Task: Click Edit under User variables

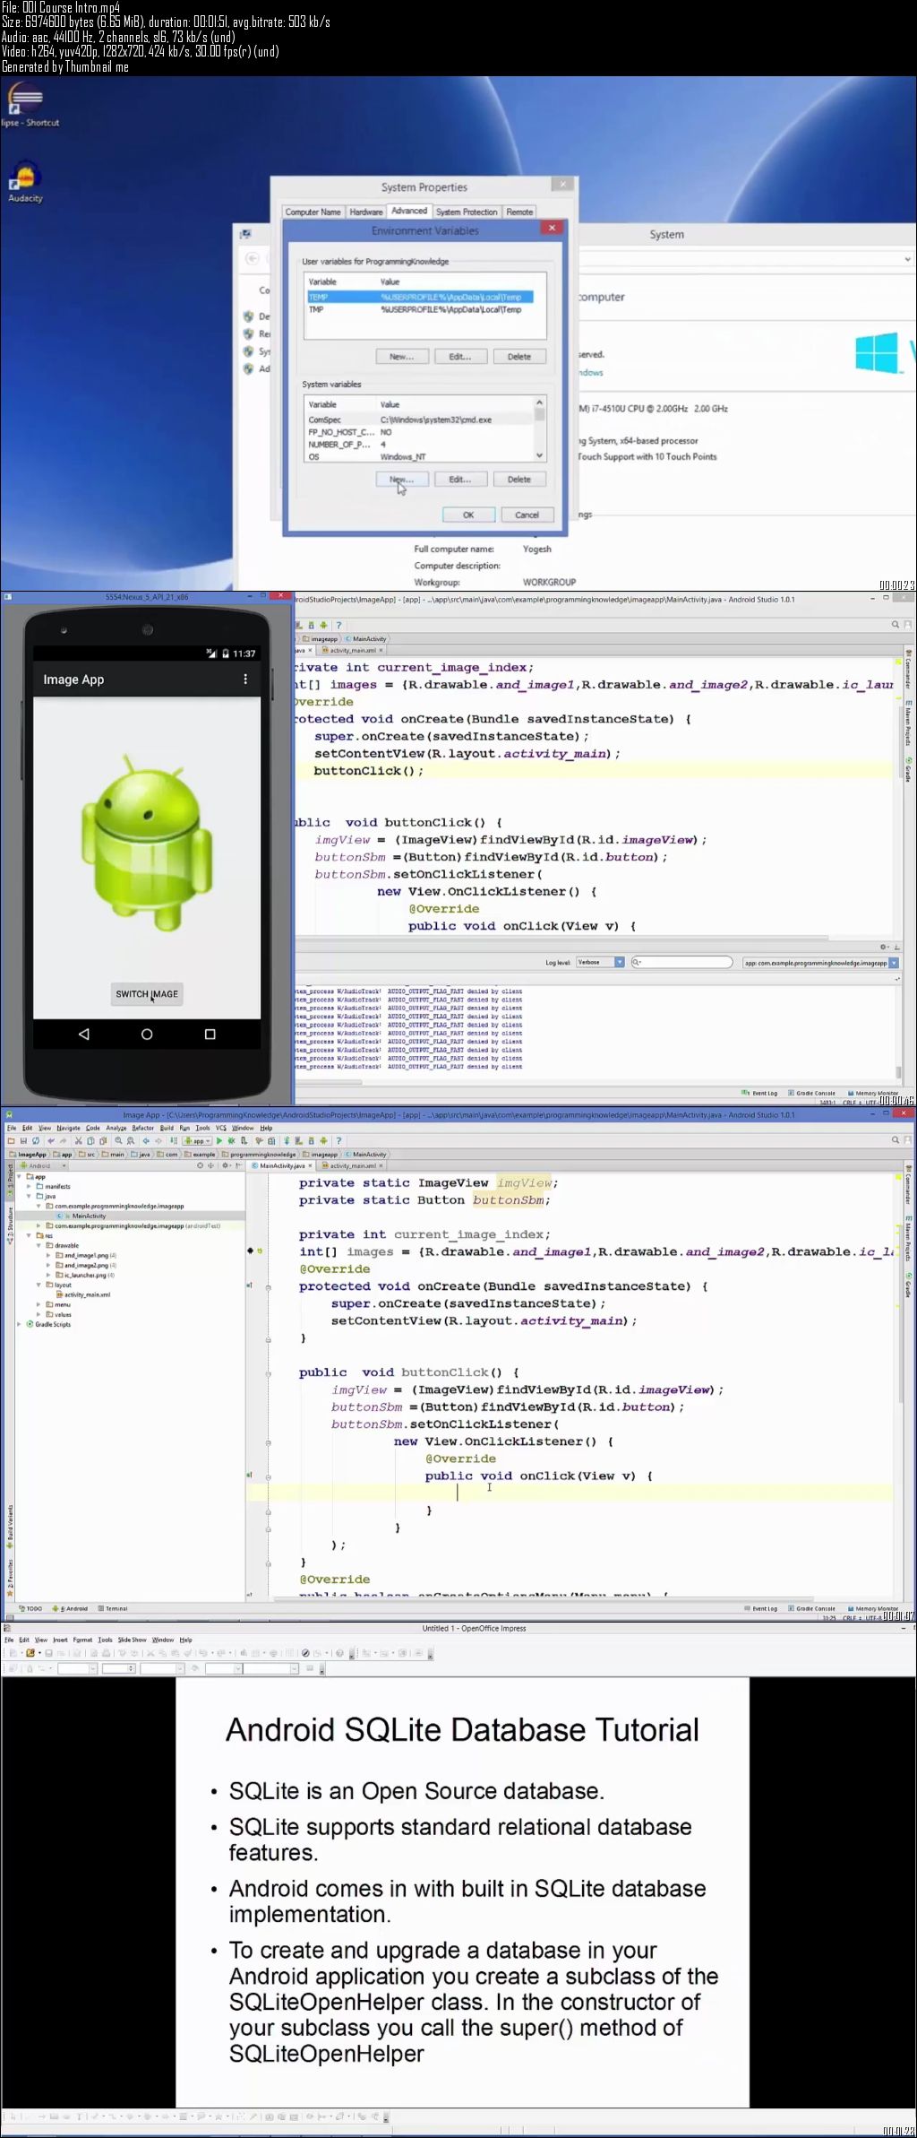Action: coord(460,357)
